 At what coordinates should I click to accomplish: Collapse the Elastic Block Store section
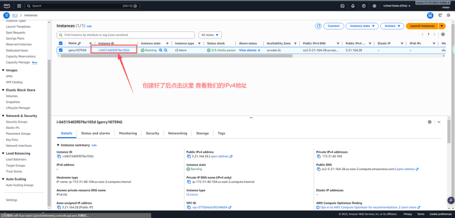3,90
